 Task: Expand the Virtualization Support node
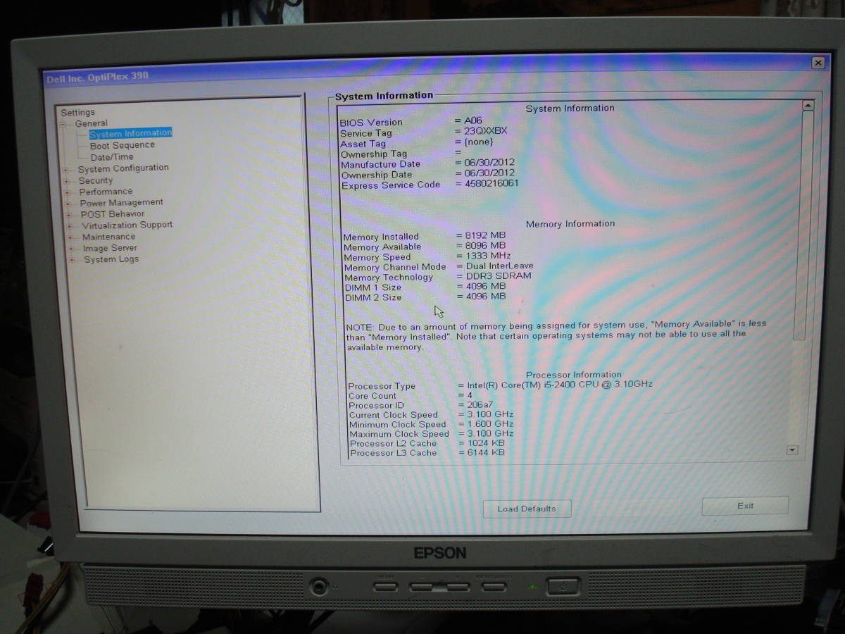[70, 226]
